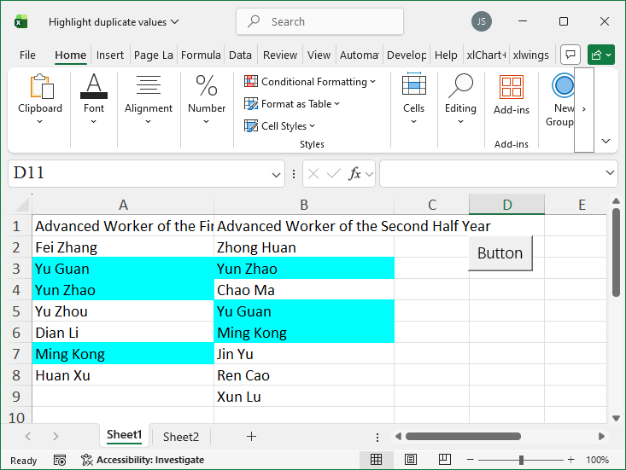This screenshot has height=470, width=626.
Task: Open the Editing group magnifier icon
Action: (460, 87)
